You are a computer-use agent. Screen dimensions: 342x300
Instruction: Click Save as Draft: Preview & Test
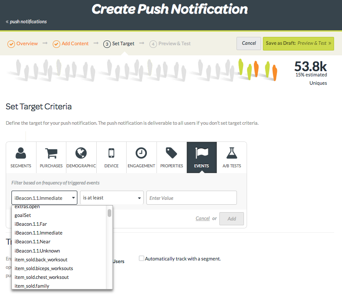click(298, 43)
